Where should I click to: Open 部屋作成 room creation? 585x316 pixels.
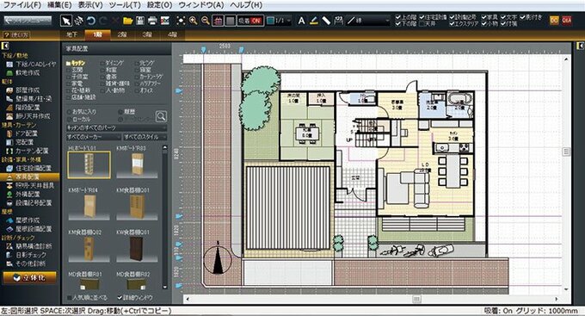pos(23,90)
